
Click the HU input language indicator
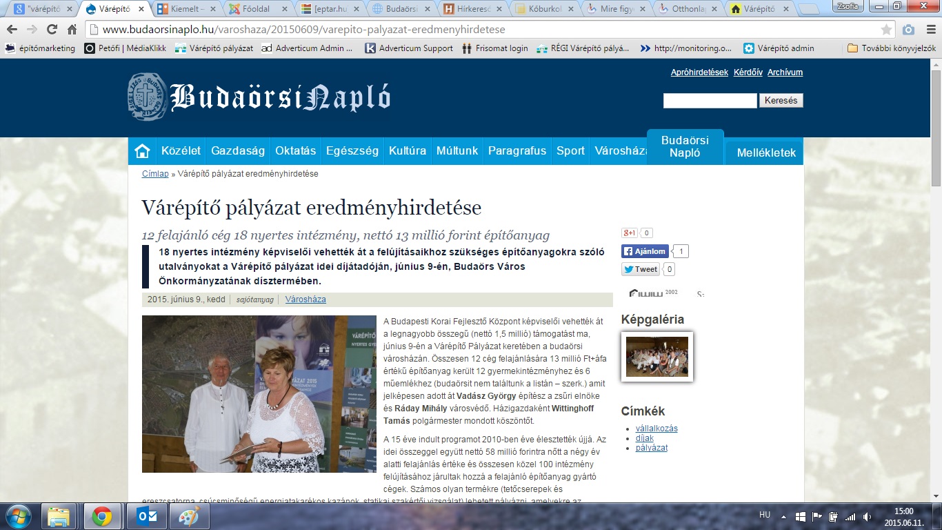click(765, 515)
